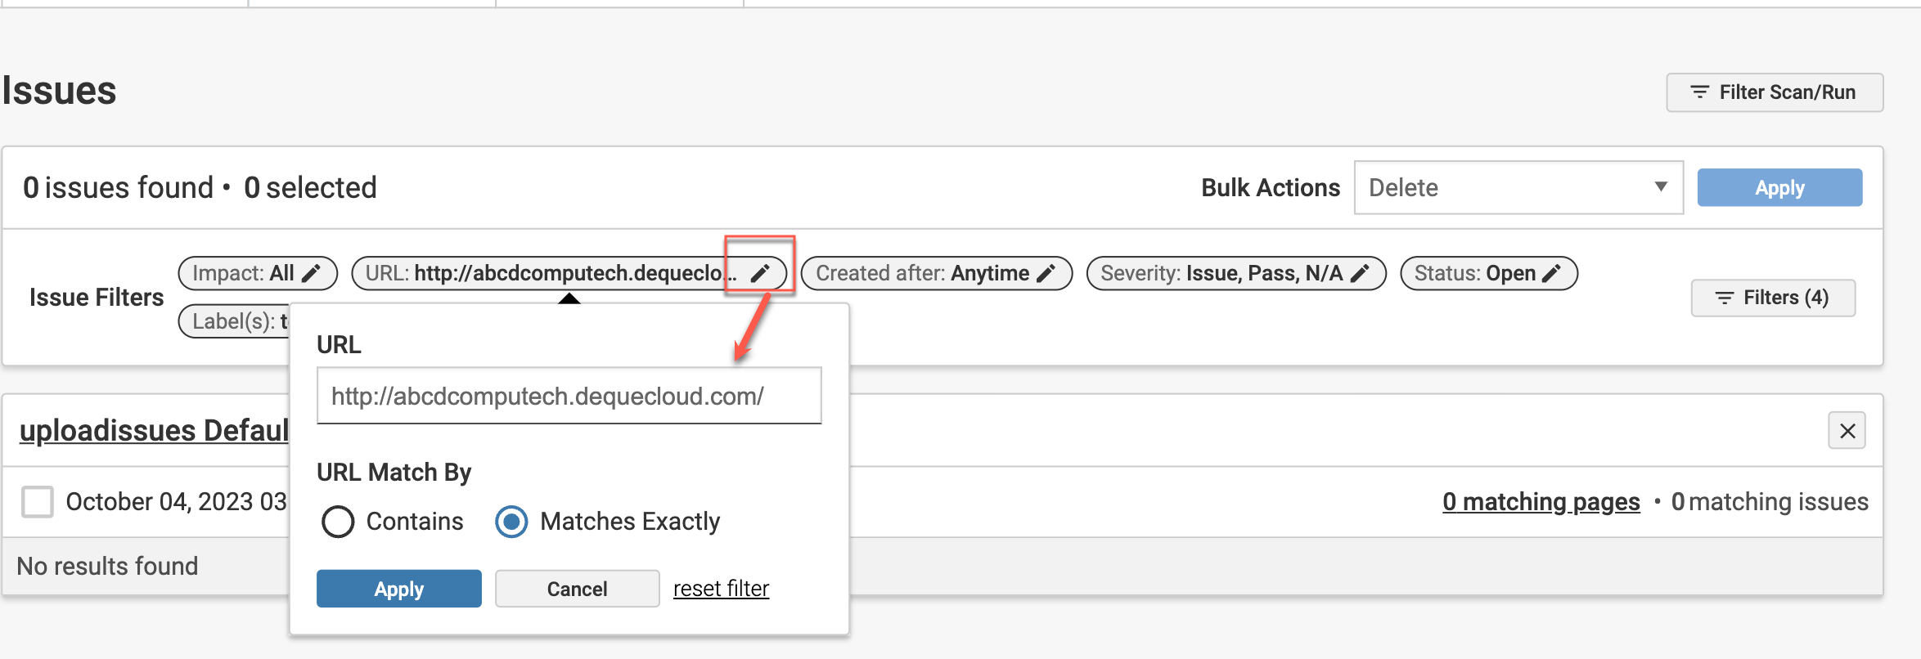Open the Bulk Actions Delete dropdown

coord(1518,188)
